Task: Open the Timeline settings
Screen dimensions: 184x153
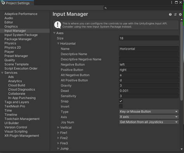Action: 11,115
